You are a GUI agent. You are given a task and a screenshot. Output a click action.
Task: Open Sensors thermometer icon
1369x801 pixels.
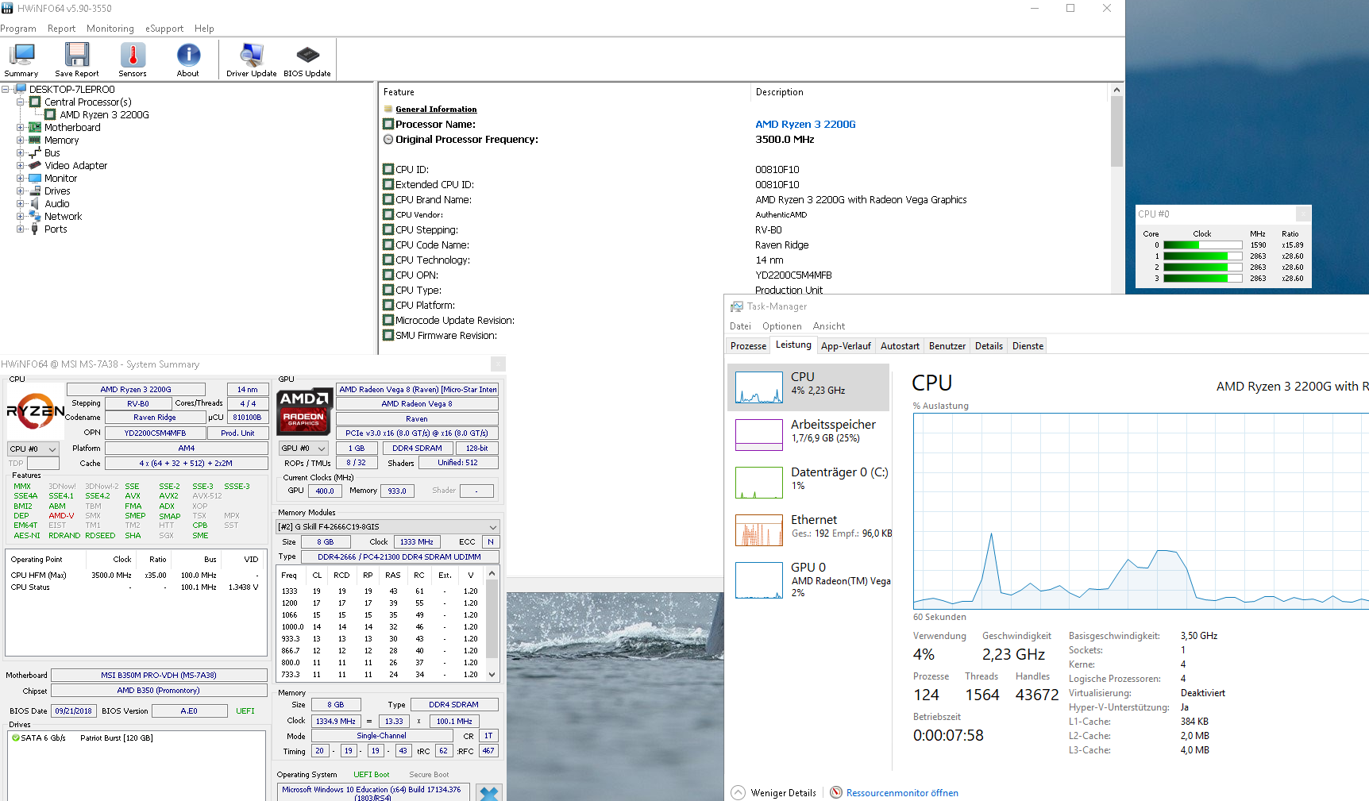tap(133, 60)
